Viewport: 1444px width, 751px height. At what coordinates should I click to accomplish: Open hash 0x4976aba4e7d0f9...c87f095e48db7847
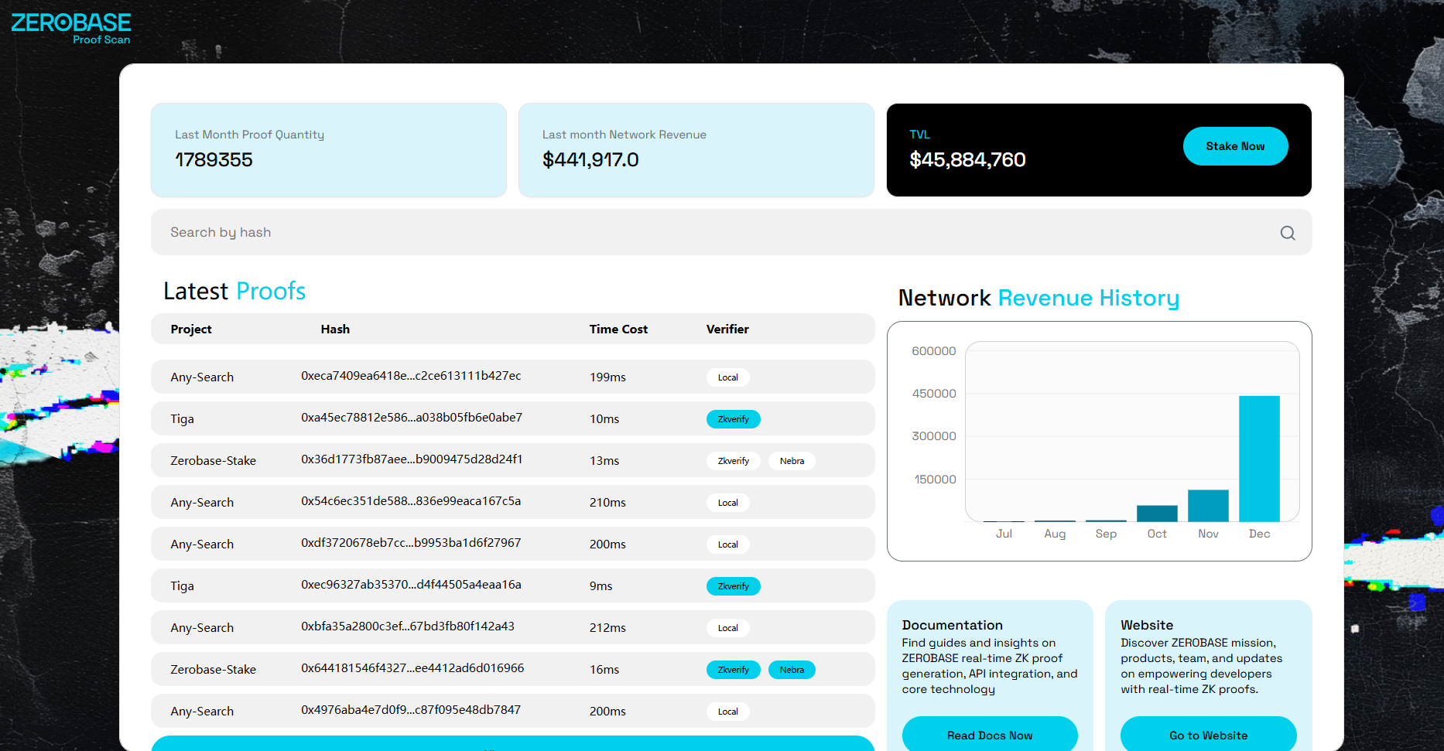[x=411, y=710]
